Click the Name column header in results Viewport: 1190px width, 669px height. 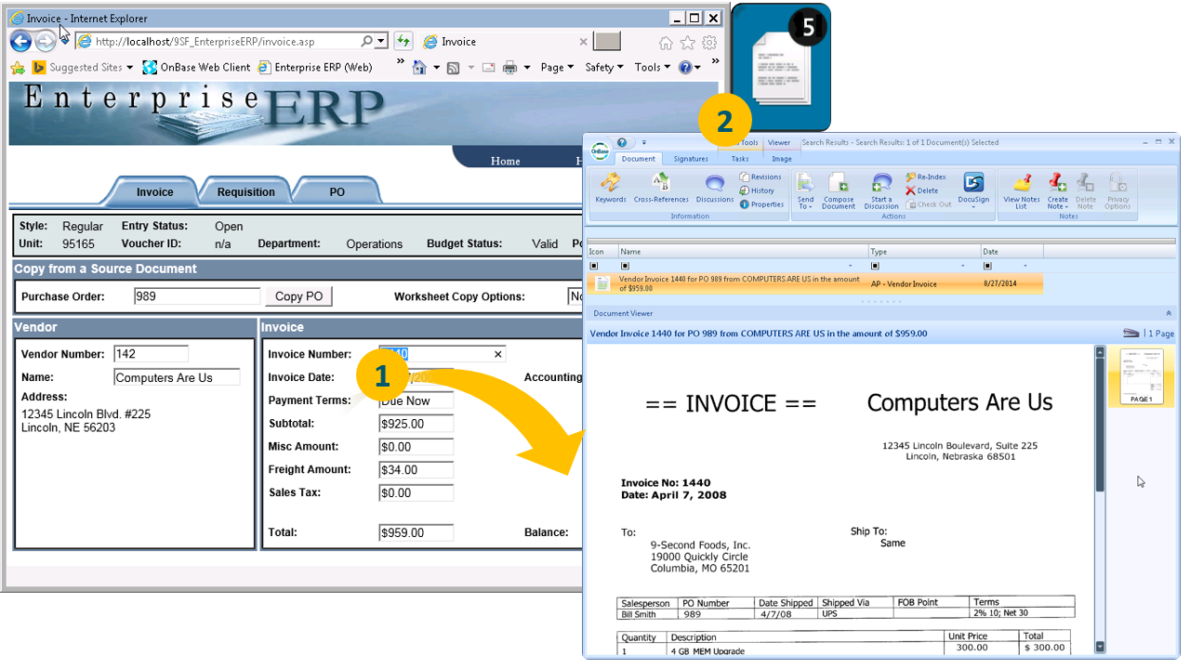(743, 251)
